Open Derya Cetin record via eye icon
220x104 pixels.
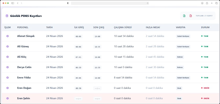7,67
